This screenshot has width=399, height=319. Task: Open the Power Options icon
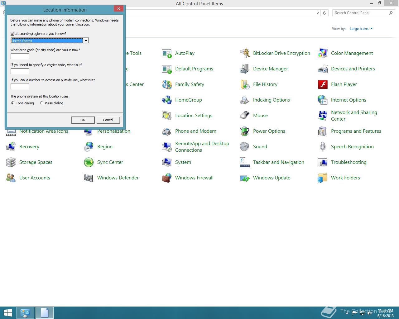coord(245,131)
